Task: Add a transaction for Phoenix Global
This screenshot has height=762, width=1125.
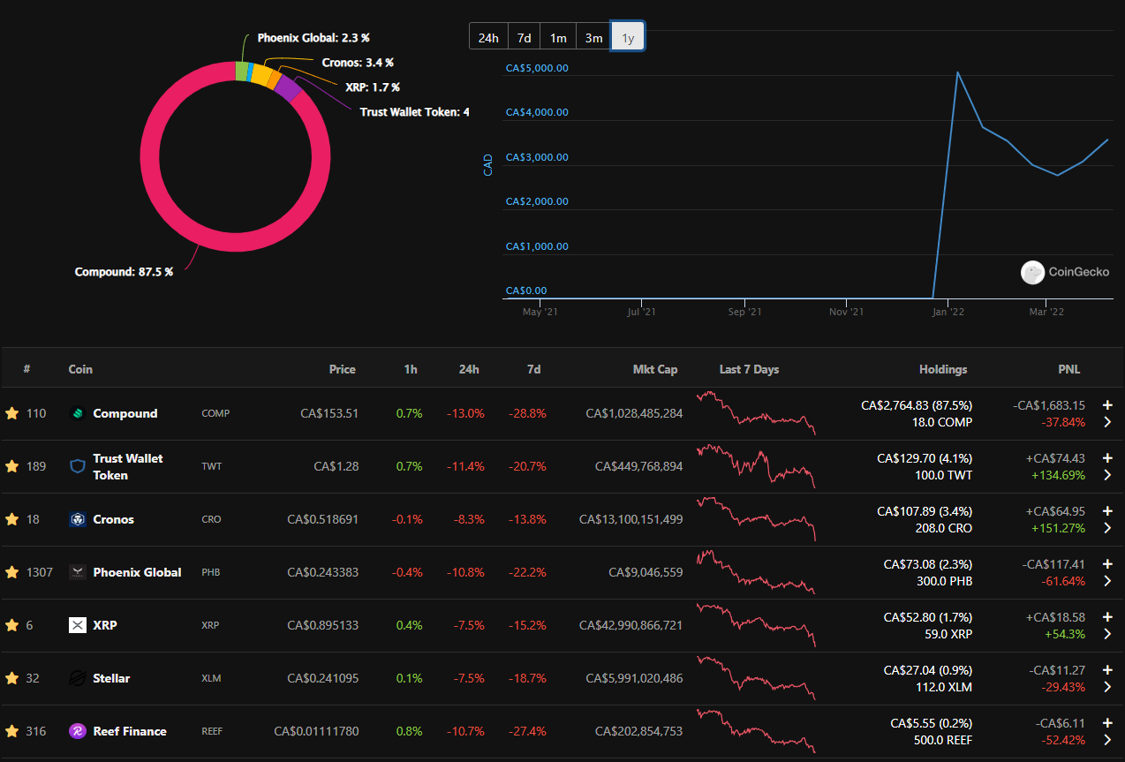Action: coord(1107,564)
